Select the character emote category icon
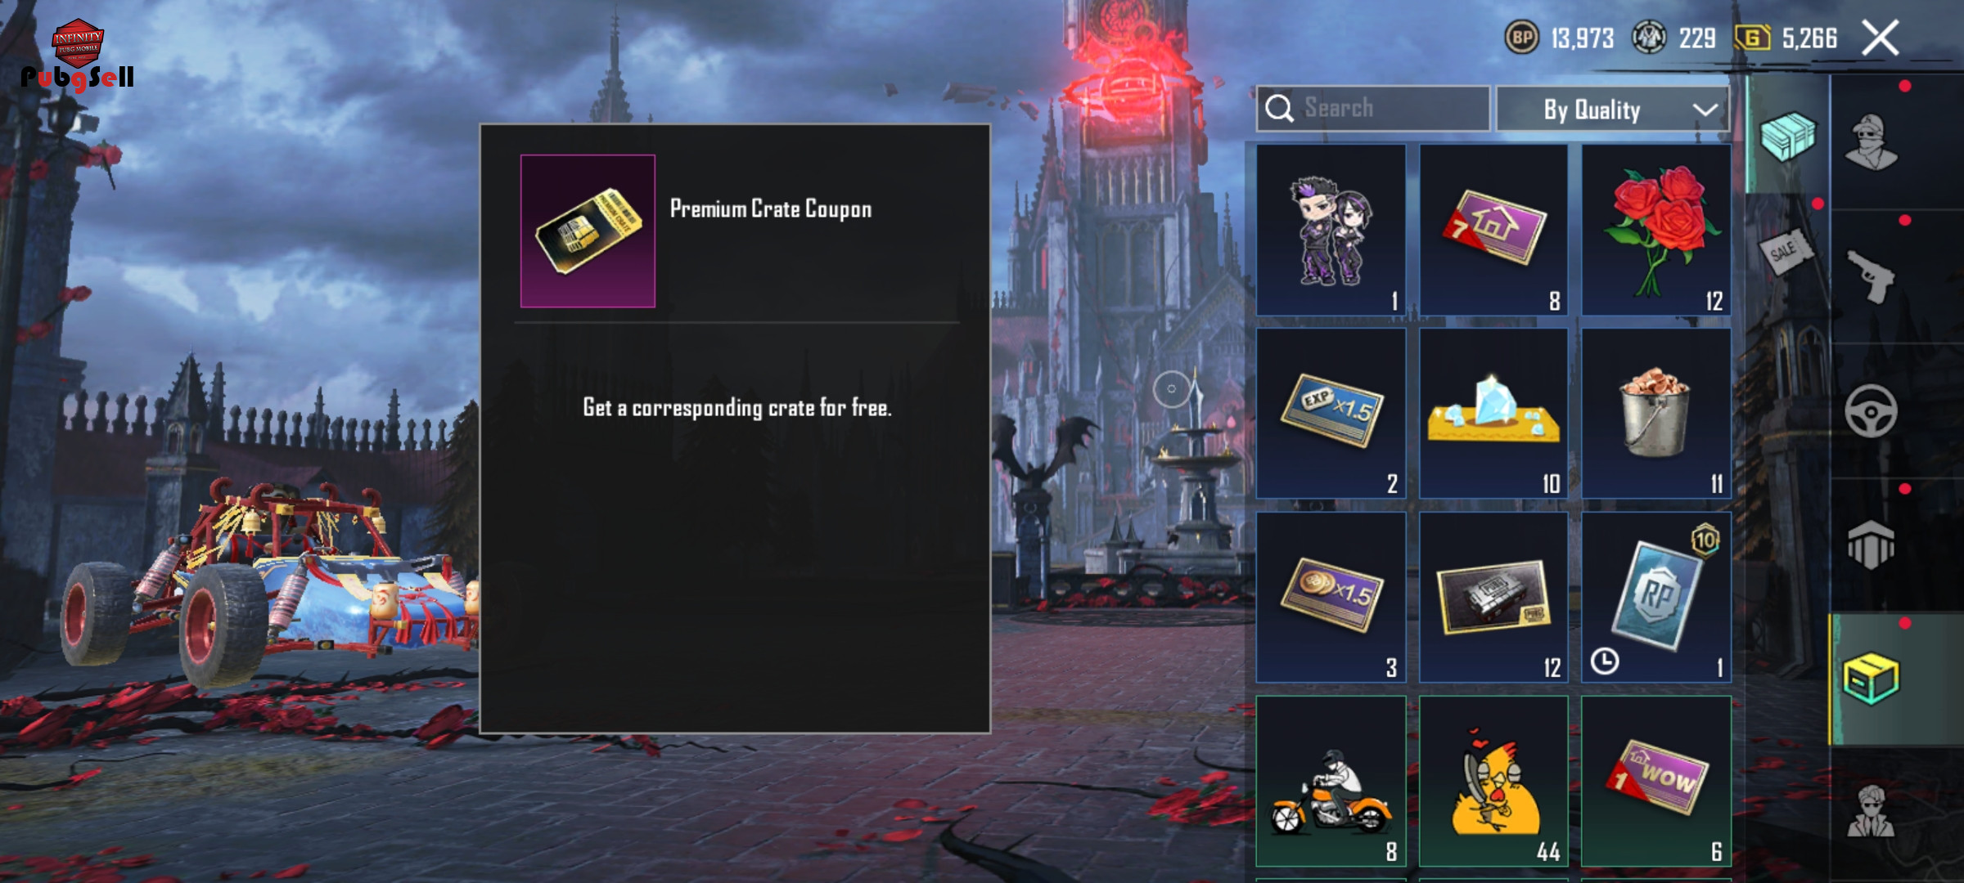The height and width of the screenshot is (883, 1964). (1872, 811)
